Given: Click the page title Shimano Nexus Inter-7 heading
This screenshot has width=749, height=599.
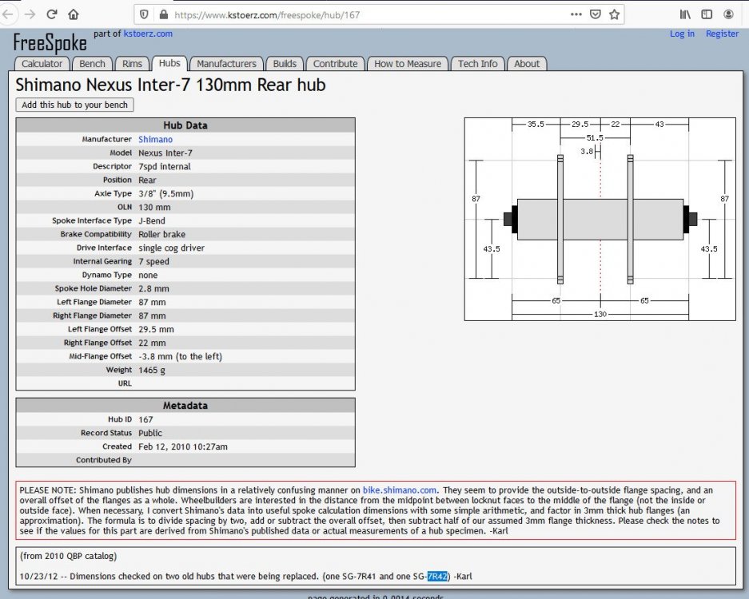Looking at the screenshot, I should tap(170, 85).
